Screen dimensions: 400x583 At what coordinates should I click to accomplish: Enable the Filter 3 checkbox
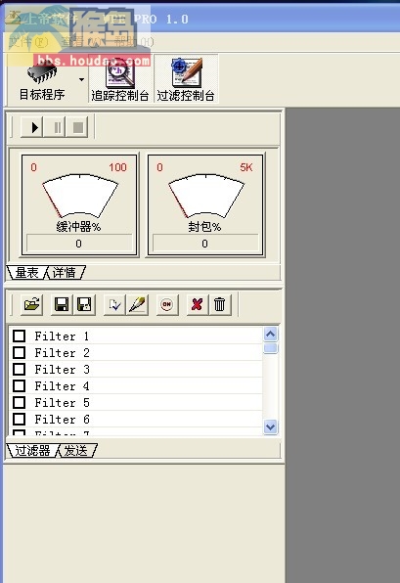(19, 369)
